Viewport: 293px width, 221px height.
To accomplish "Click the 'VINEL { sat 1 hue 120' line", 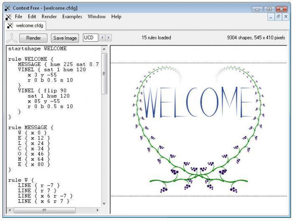I will [x=52, y=69].
